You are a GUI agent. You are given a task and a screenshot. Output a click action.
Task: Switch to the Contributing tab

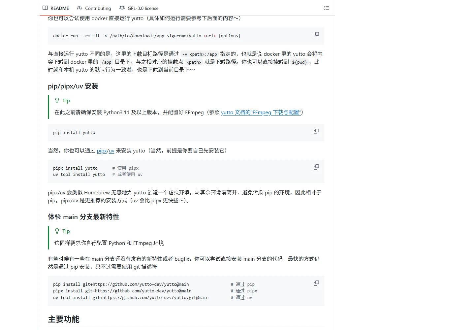[x=94, y=8]
